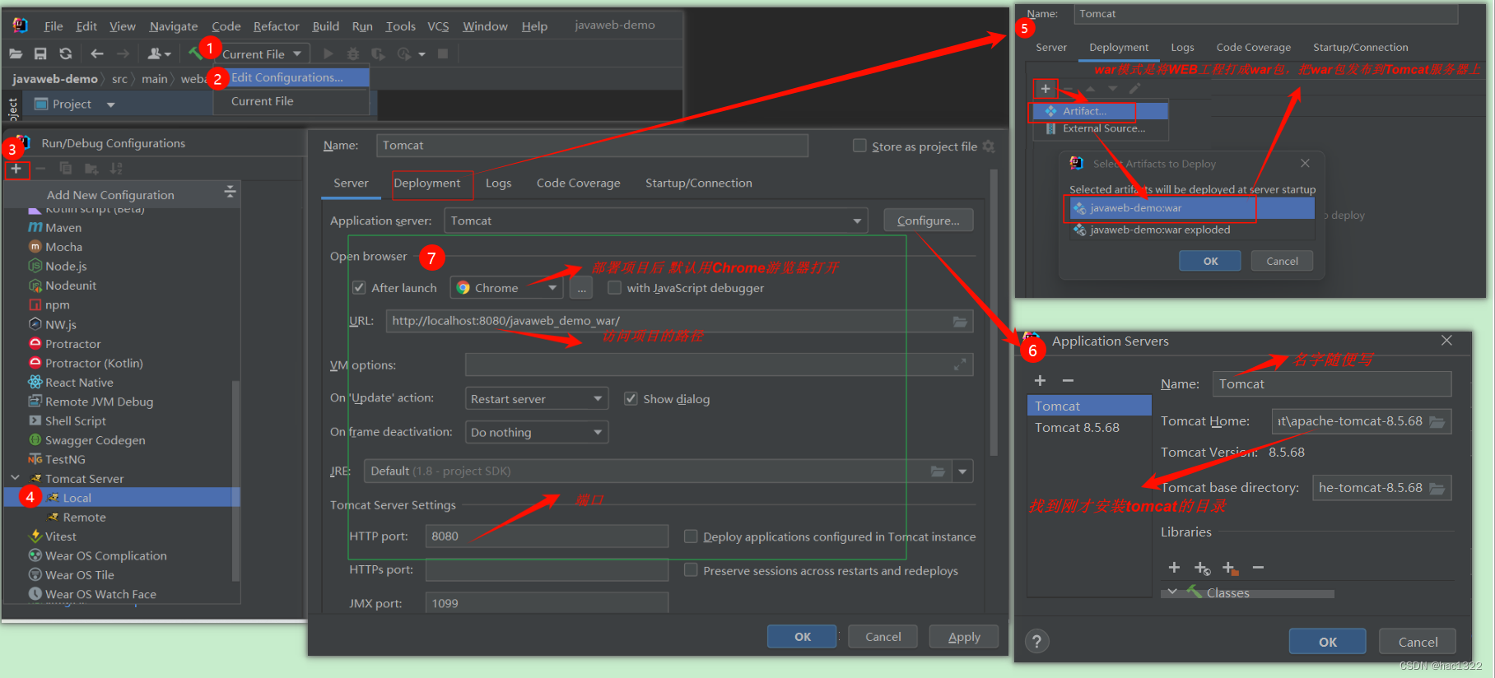The image size is (1495, 678).
Task: Add a new configuration with the plus icon
Action: click(16, 169)
